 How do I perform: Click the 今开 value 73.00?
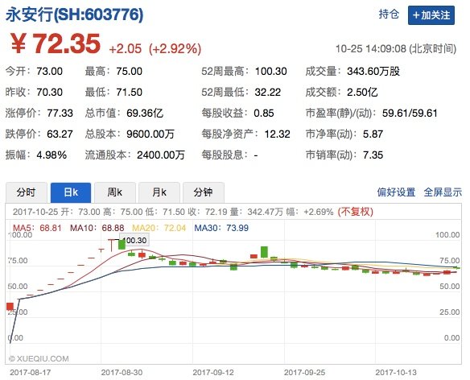(50, 72)
